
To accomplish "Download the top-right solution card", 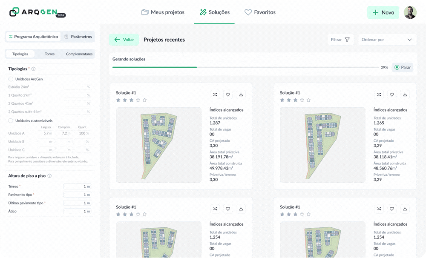I will 405,95.
